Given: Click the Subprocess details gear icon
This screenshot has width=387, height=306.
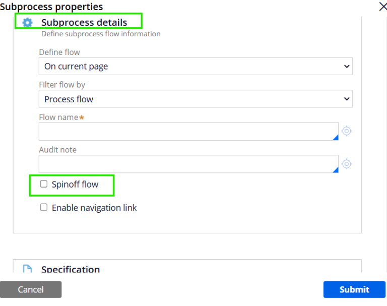Looking at the screenshot, I should click(x=27, y=22).
